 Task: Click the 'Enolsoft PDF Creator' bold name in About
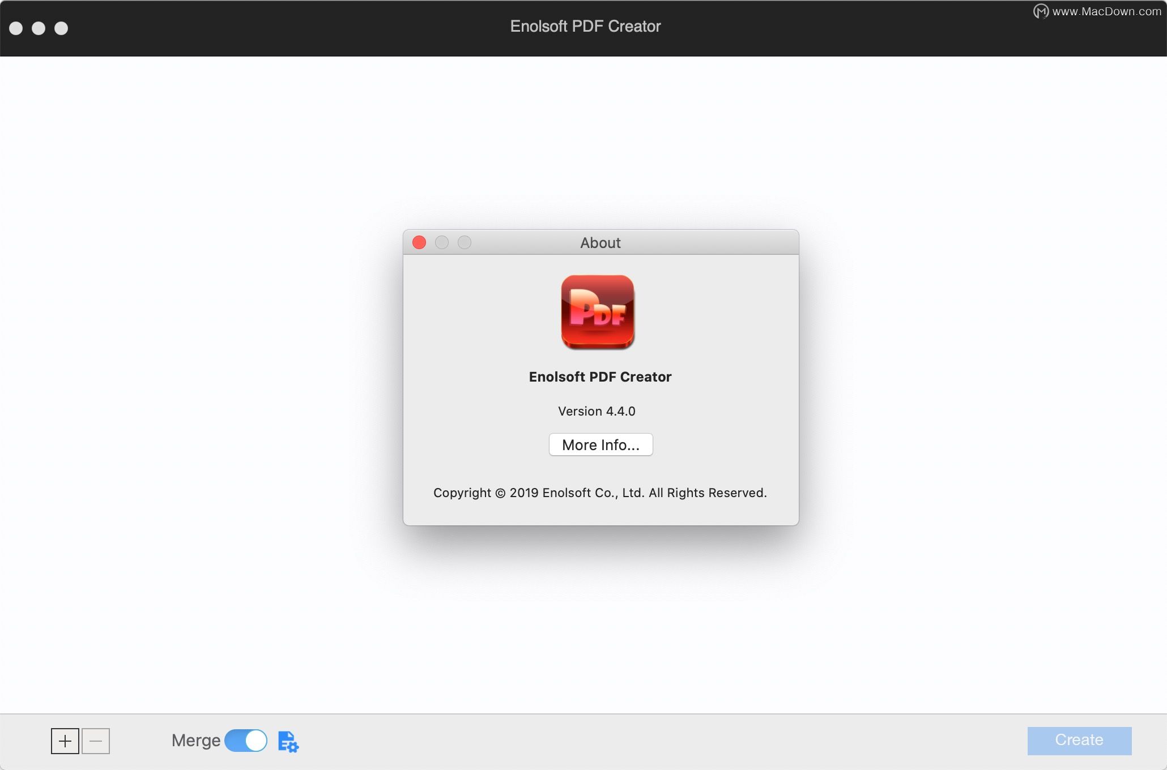tap(600, 377)
